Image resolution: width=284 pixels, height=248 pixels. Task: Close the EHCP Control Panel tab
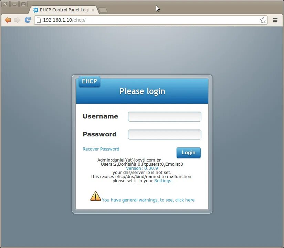[x=93, y=10]
